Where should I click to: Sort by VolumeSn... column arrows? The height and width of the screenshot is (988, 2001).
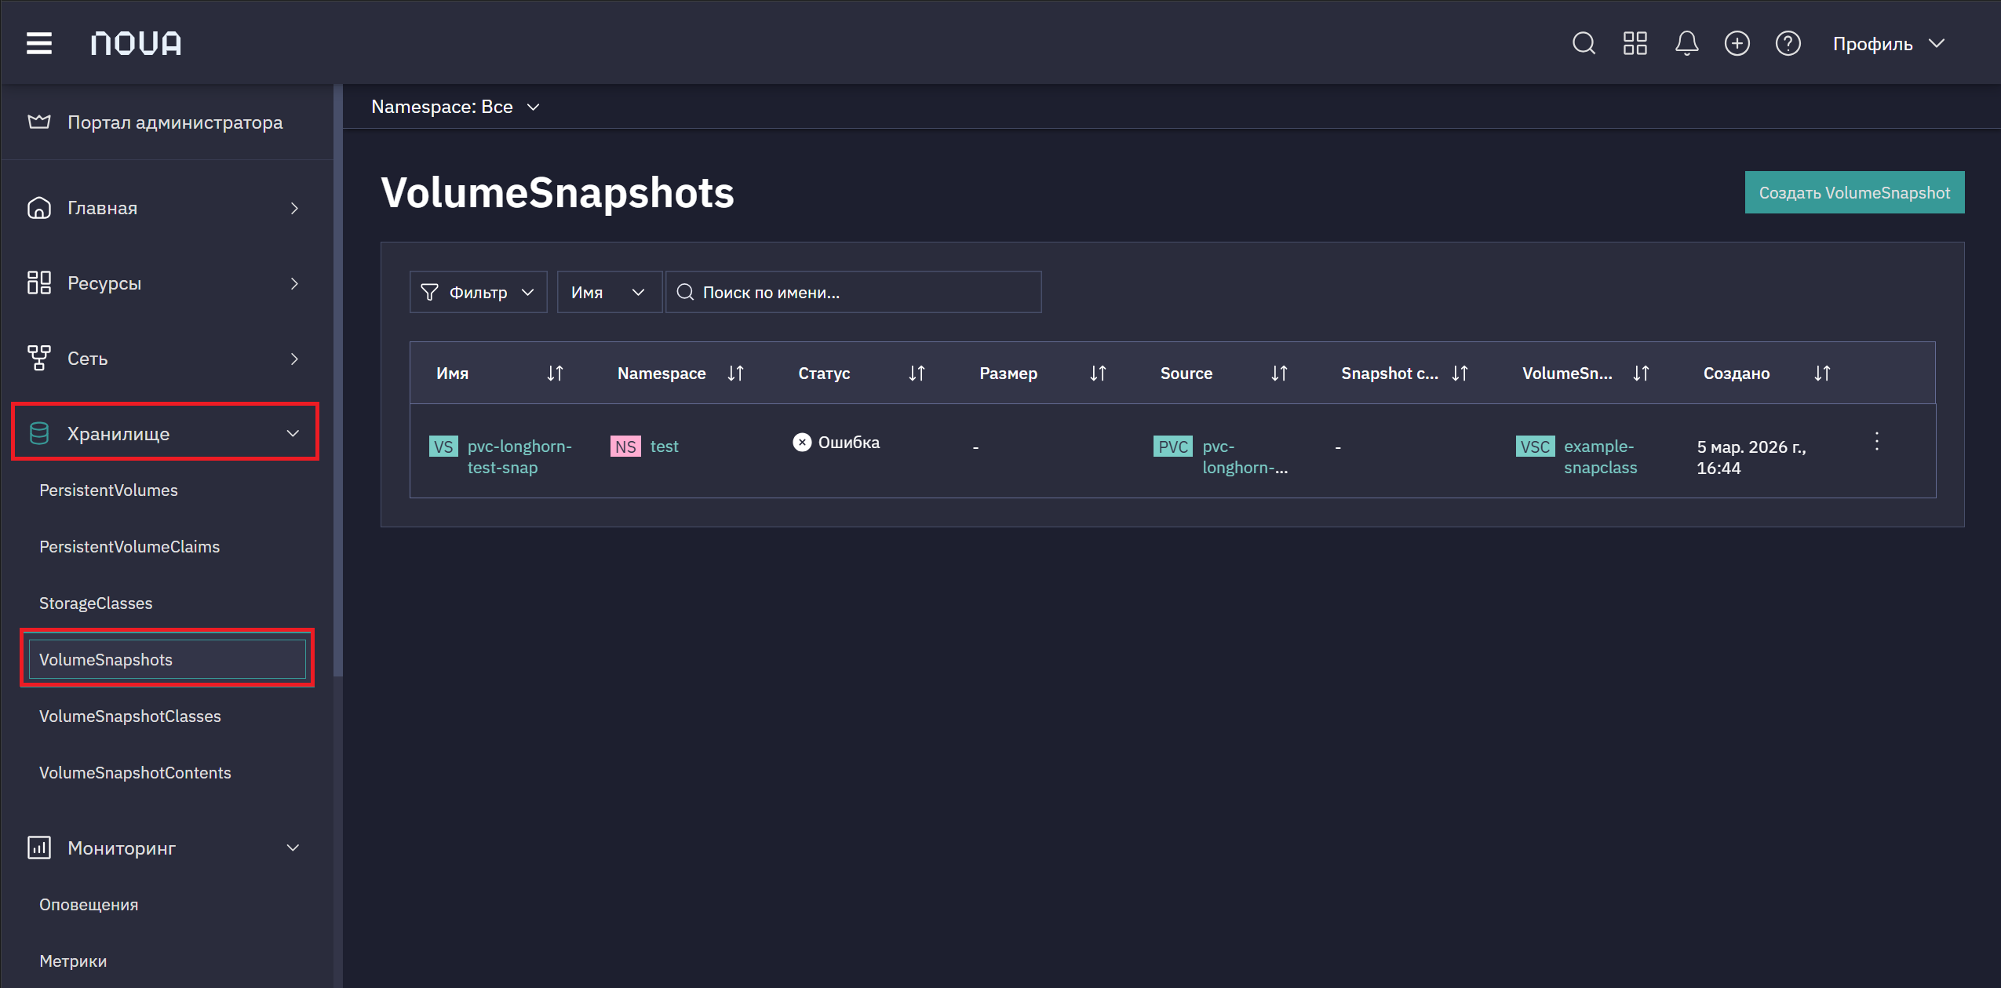[1641, 374]
